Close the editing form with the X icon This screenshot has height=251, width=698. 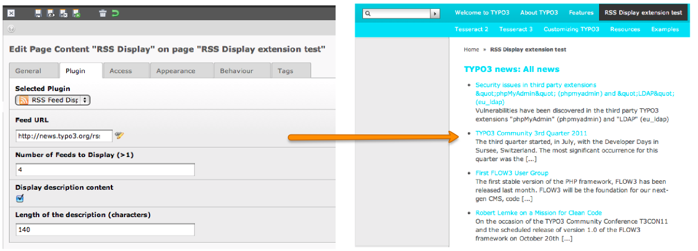(x=11, y=13)
